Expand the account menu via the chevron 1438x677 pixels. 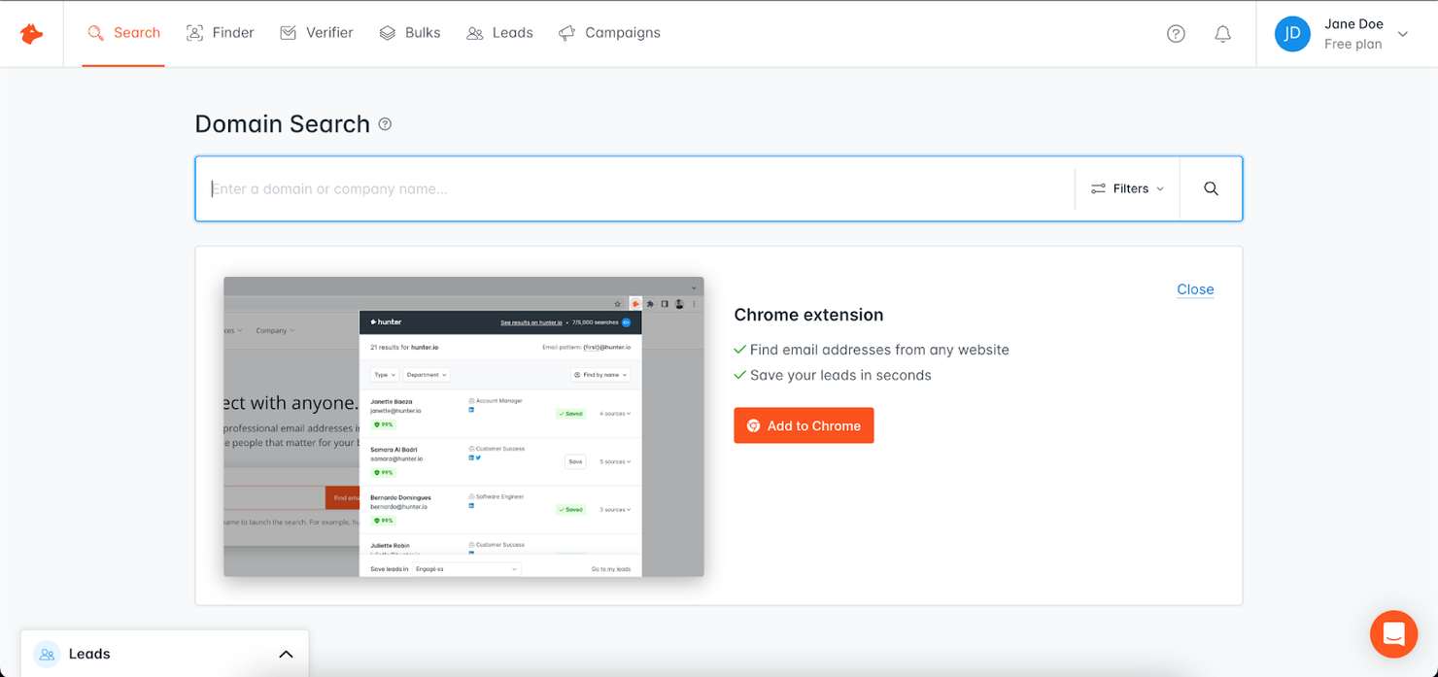pyautogui.click(x=1403, y=33)
